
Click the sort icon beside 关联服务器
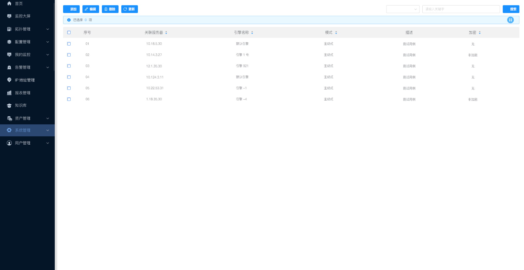(166, 33)
